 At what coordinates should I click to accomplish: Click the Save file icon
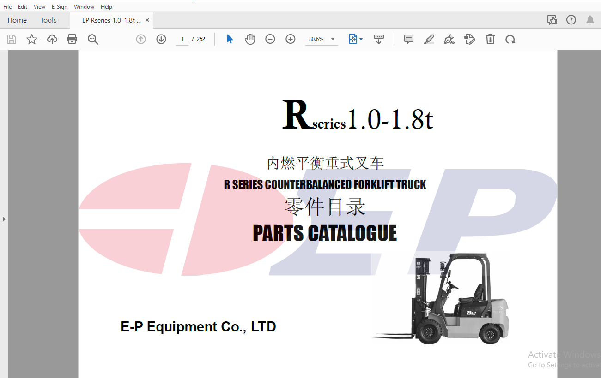(12, 39)
